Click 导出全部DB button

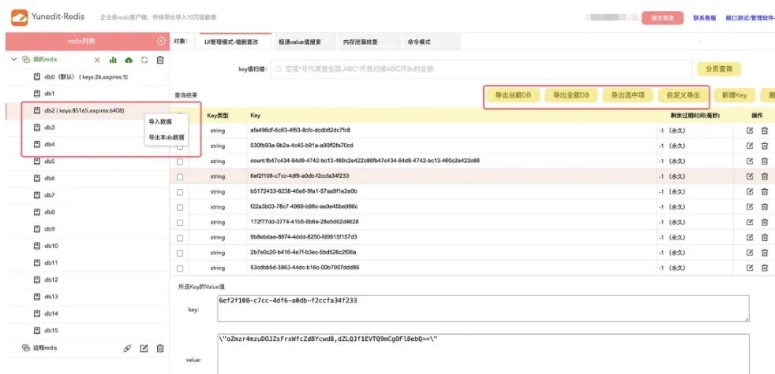click(571, 96)
